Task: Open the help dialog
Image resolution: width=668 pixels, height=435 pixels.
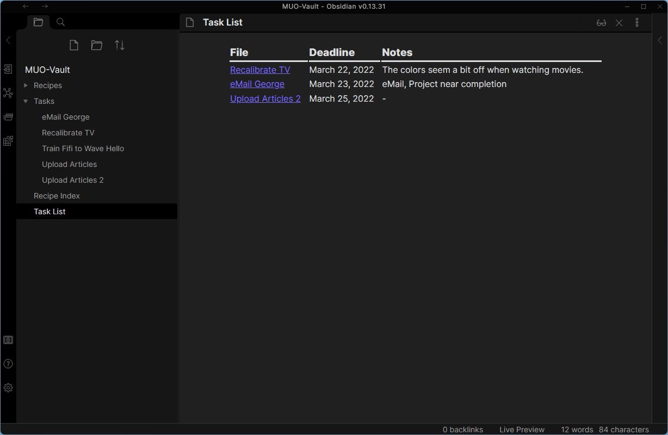Action: pos(8,364)
